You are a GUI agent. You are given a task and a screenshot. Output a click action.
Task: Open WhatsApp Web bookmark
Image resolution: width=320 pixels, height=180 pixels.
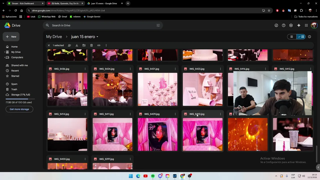[x=46, y=17]
